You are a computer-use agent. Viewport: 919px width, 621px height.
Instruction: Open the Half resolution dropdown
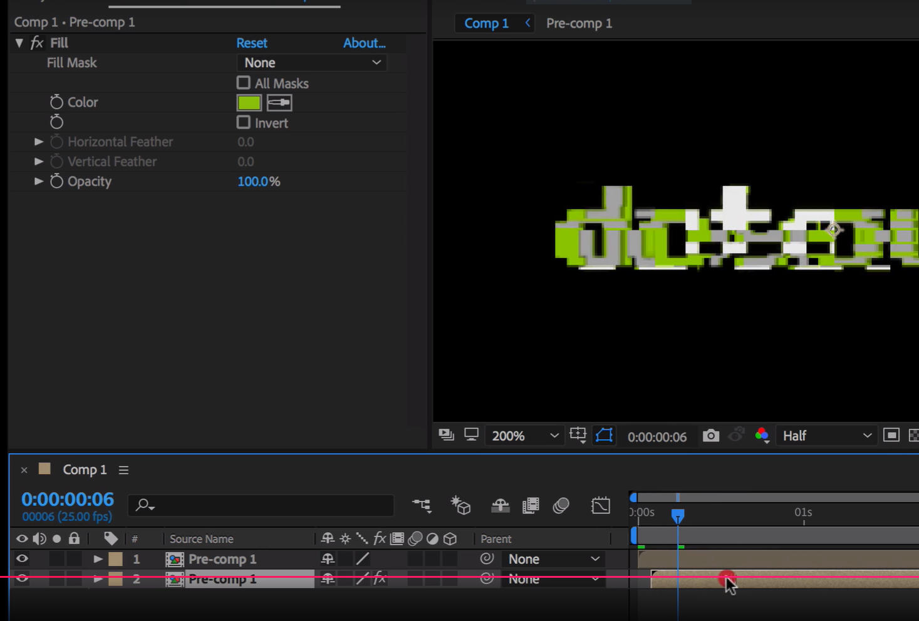pyautogui.click(x=826, y=436)
